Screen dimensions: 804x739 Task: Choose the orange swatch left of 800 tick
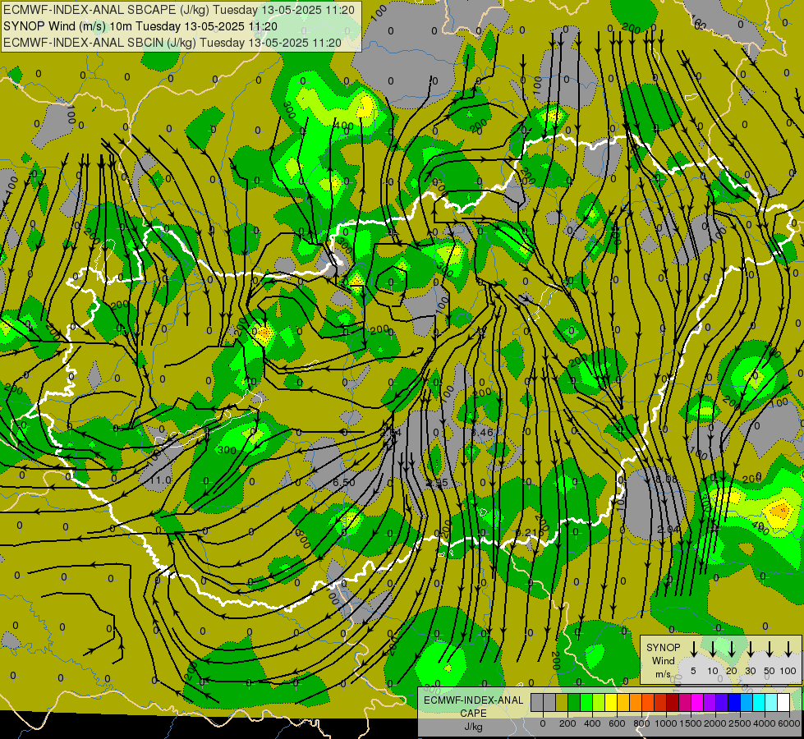[636, 702]
